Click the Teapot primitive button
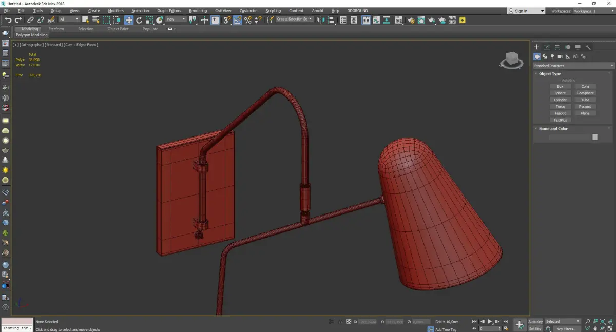 pyautogui.click(x=560, y=113)
